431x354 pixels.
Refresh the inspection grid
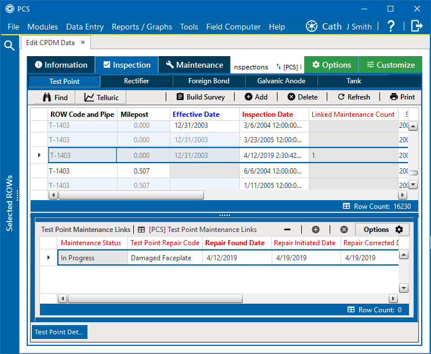point(354,97)
